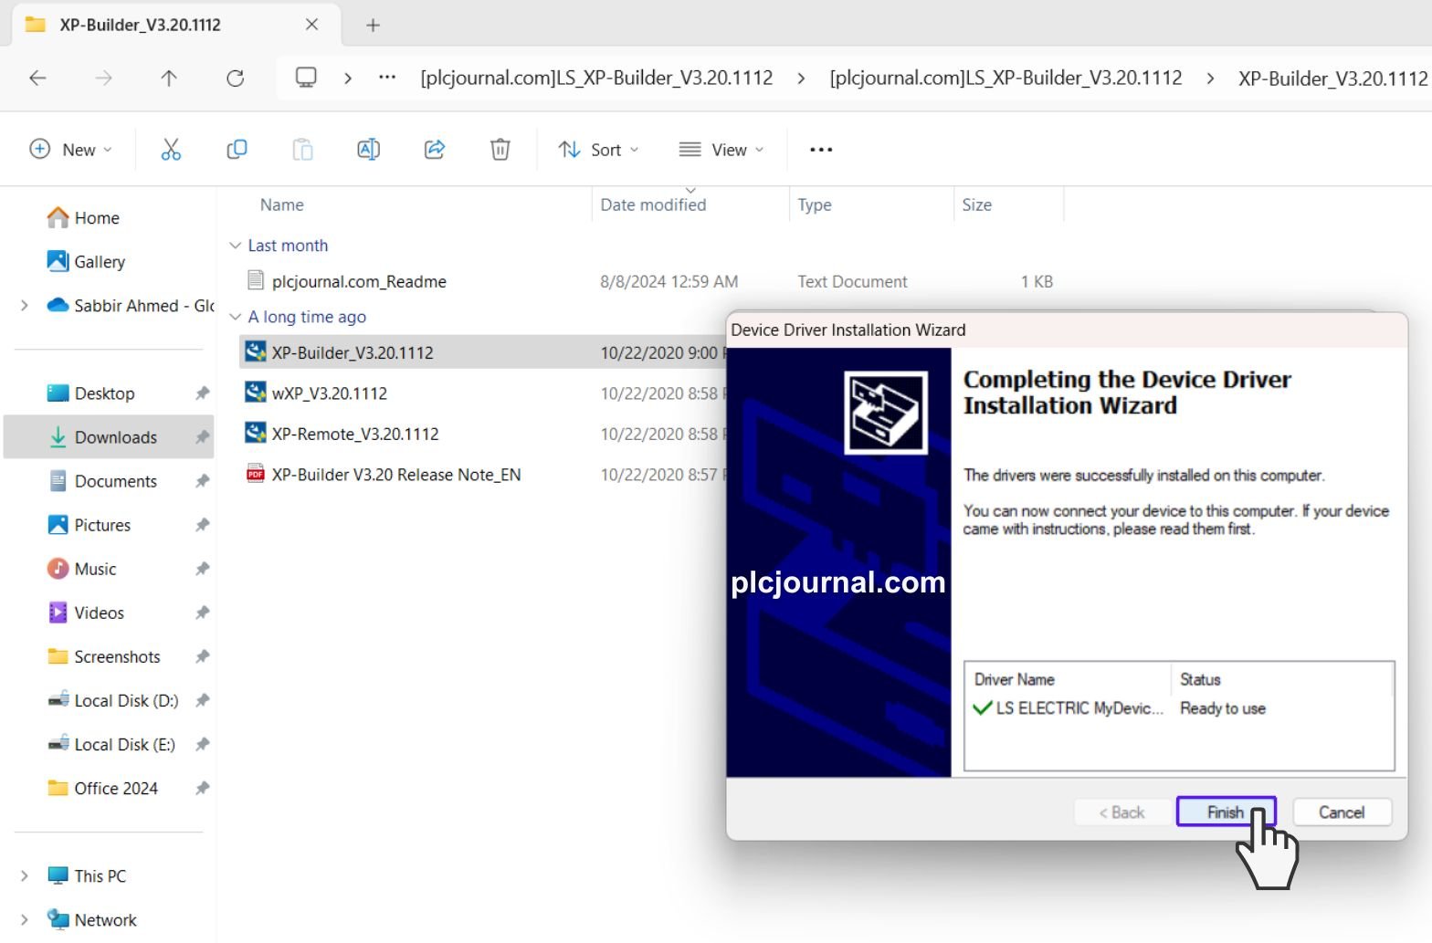Go to Home in the sidebar

point(97,218)
